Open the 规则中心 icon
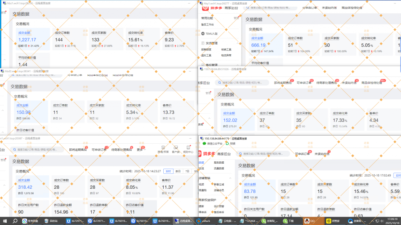The height and width of the screenshot is (225, 401). [188, 148]
